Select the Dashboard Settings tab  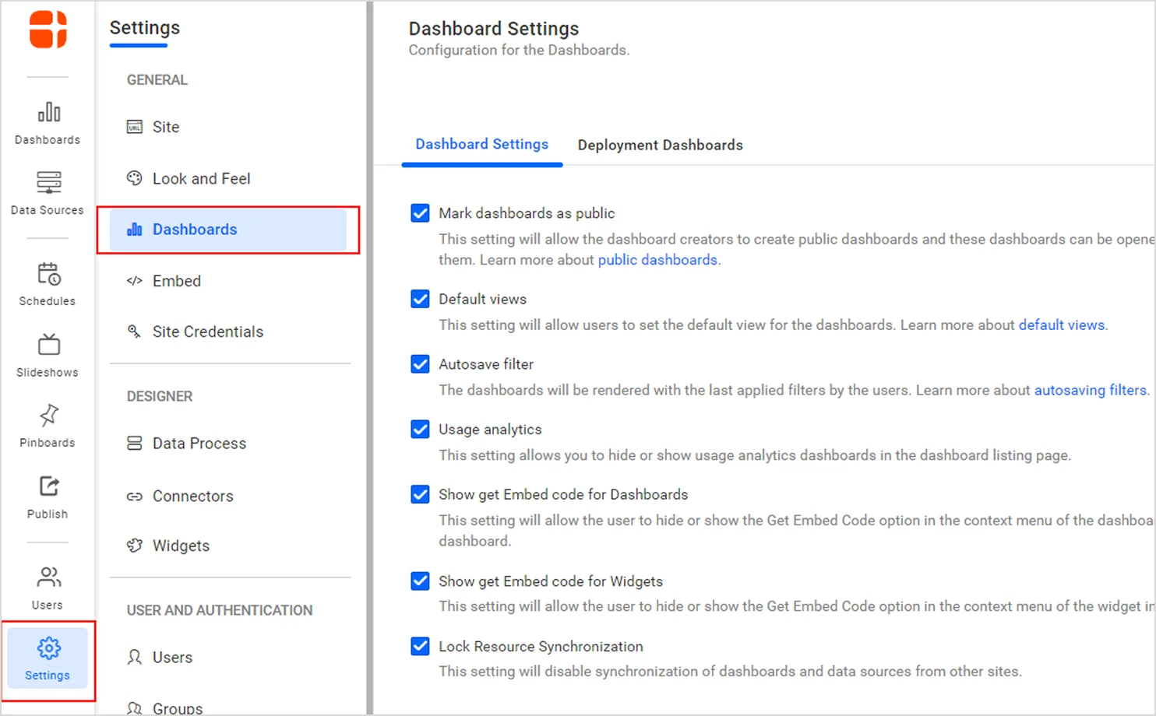pyautogui.click(x=481, y=145)
